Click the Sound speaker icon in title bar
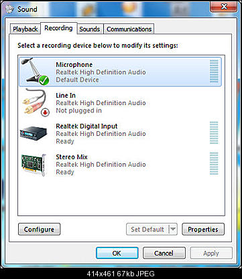The width and height of the screenshot is (242, 279). point(10,9)
